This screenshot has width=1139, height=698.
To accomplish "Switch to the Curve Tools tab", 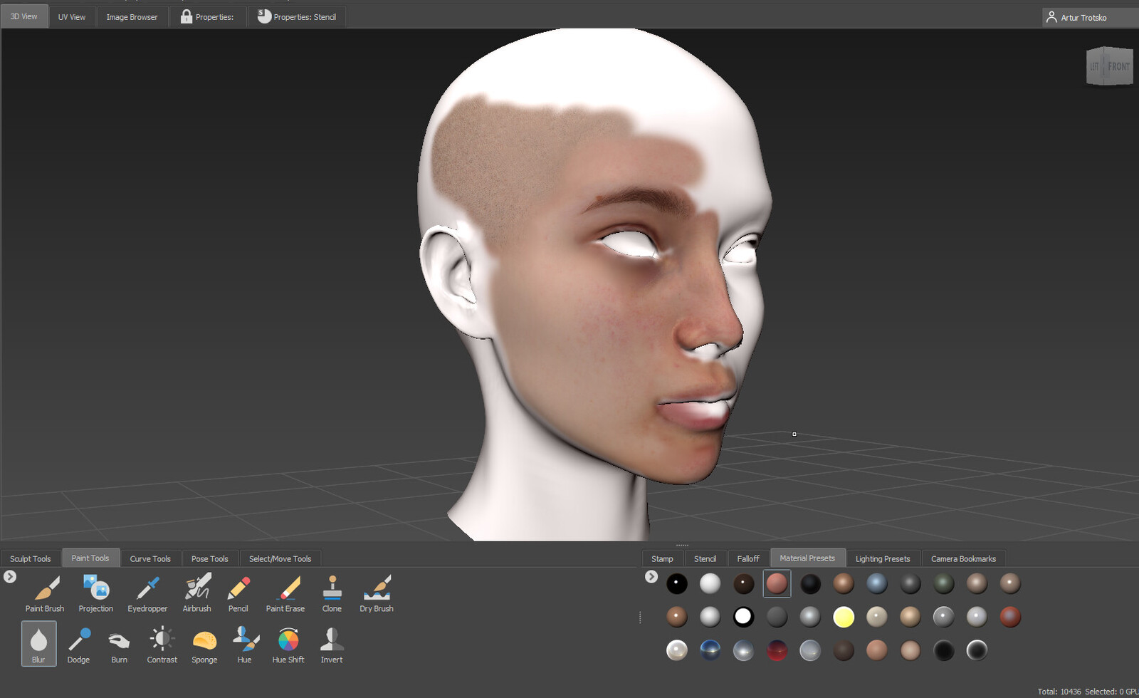I will (x=150, y=558).
